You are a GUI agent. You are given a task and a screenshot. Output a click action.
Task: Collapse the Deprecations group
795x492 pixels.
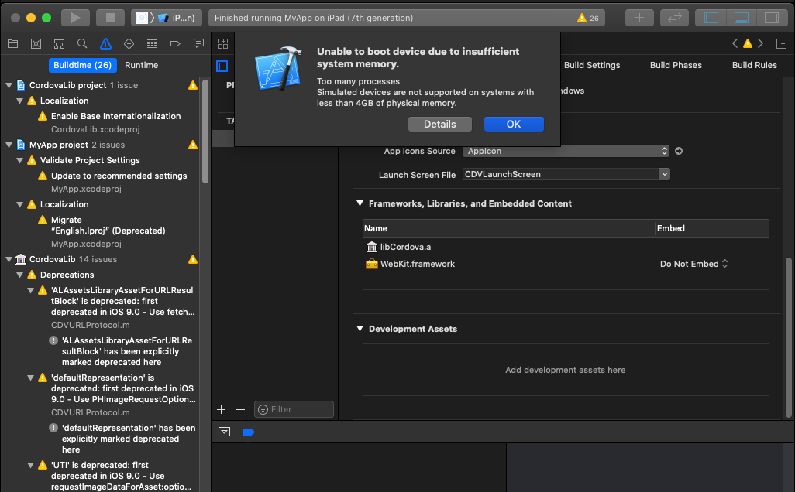tap(20, 275)
